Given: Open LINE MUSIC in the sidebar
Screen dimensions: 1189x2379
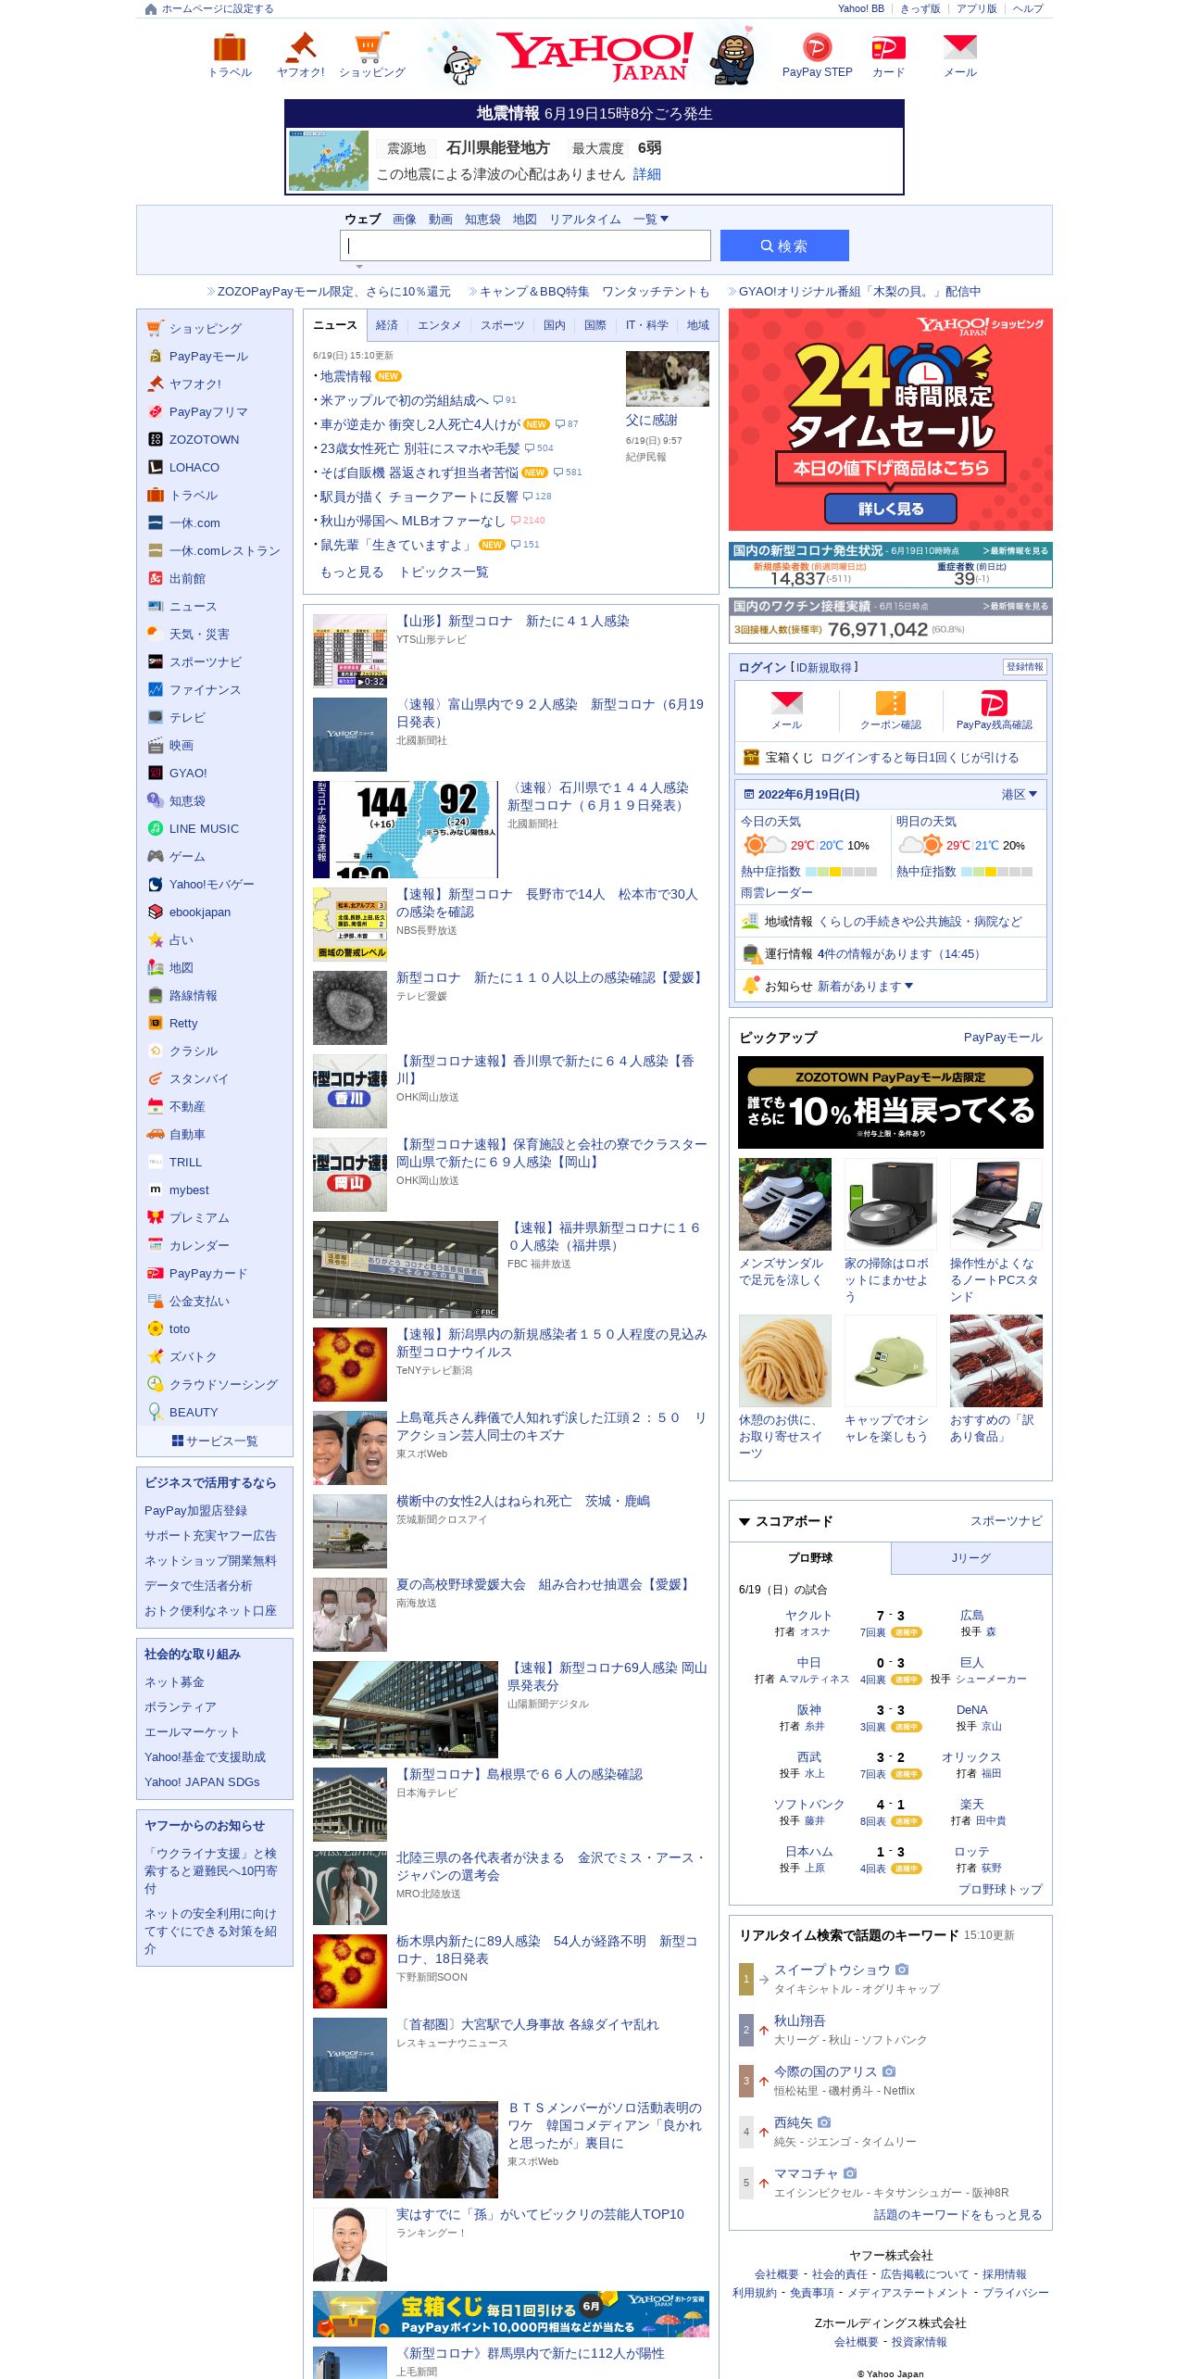Looking at the screenshot, I should pos(204,829).
